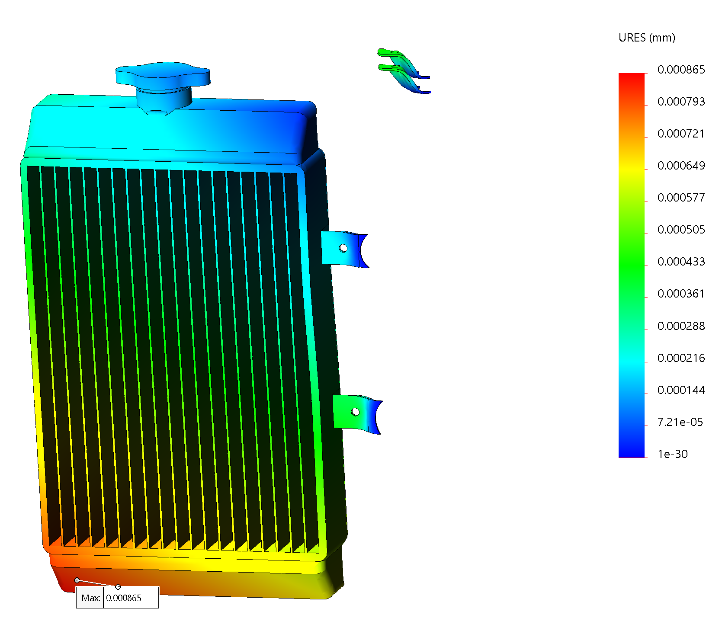
Task: Select the 0.000721 legend value
Action: [681, 134]
